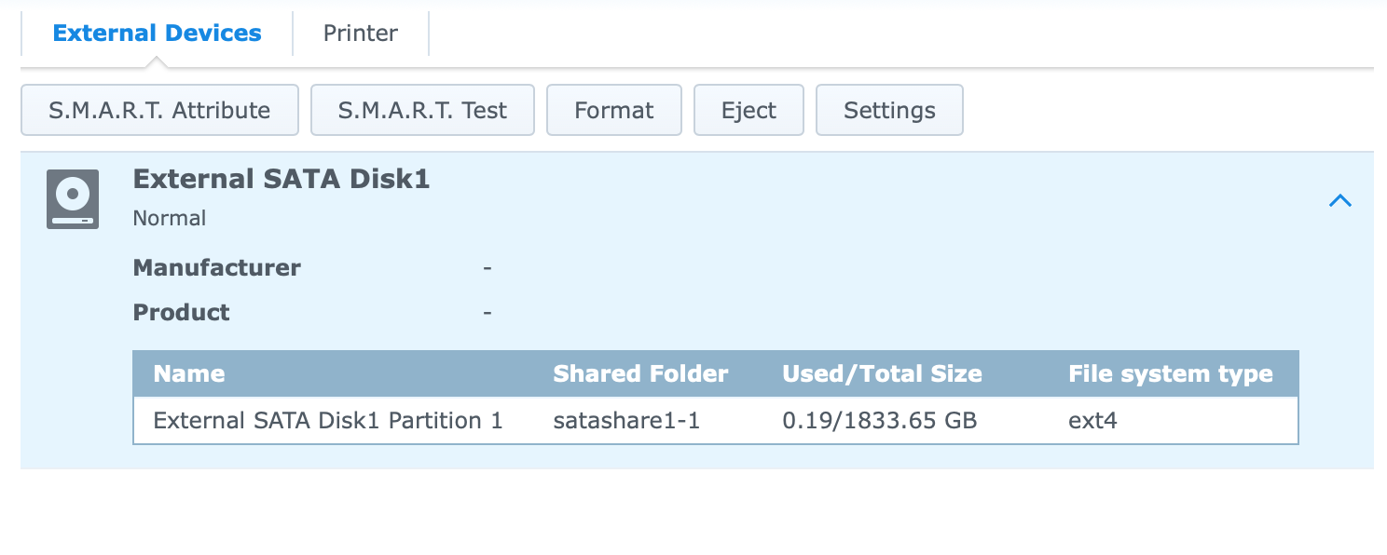Click the Manufacturer label

[217, 268]
